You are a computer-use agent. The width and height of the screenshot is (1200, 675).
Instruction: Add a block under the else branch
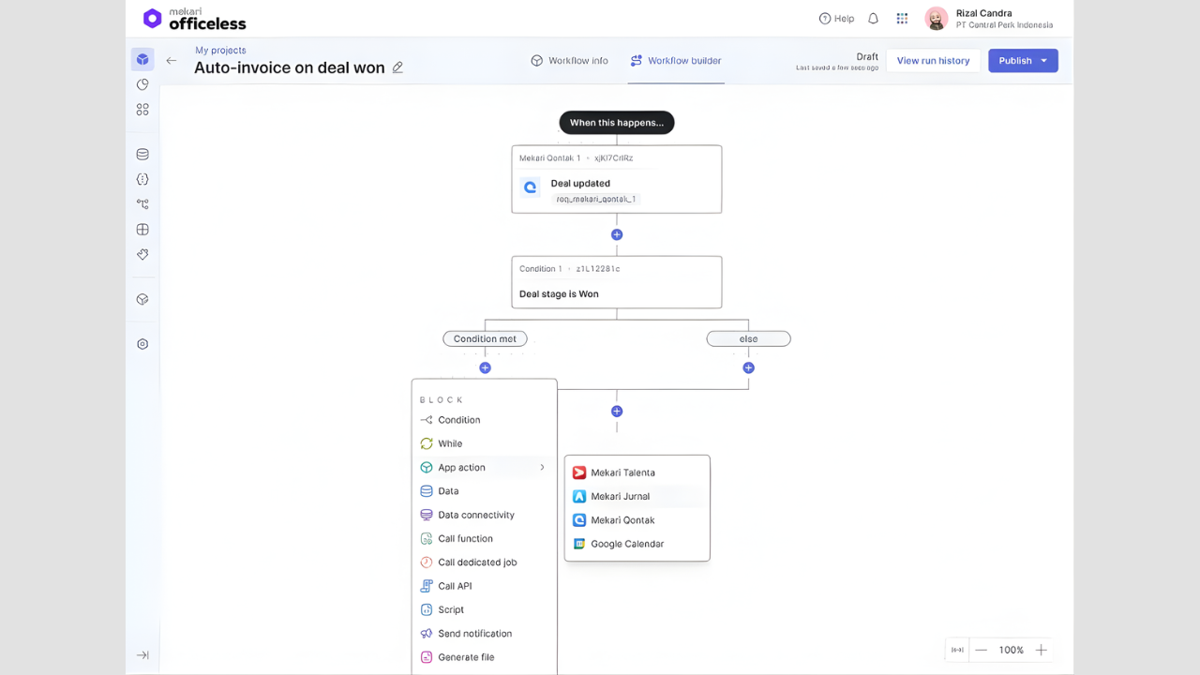coord(748,367)
